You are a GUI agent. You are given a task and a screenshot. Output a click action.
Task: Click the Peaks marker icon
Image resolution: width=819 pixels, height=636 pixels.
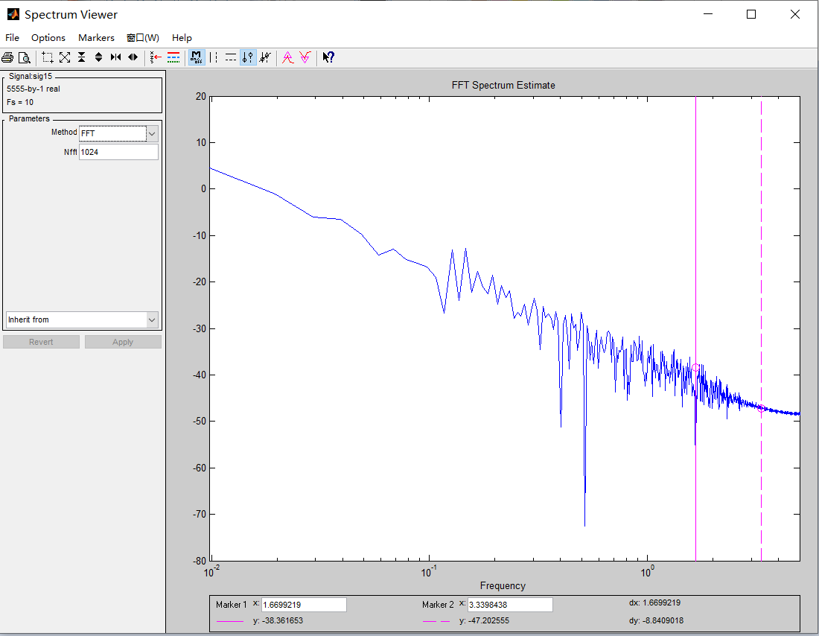pos(288,57)
